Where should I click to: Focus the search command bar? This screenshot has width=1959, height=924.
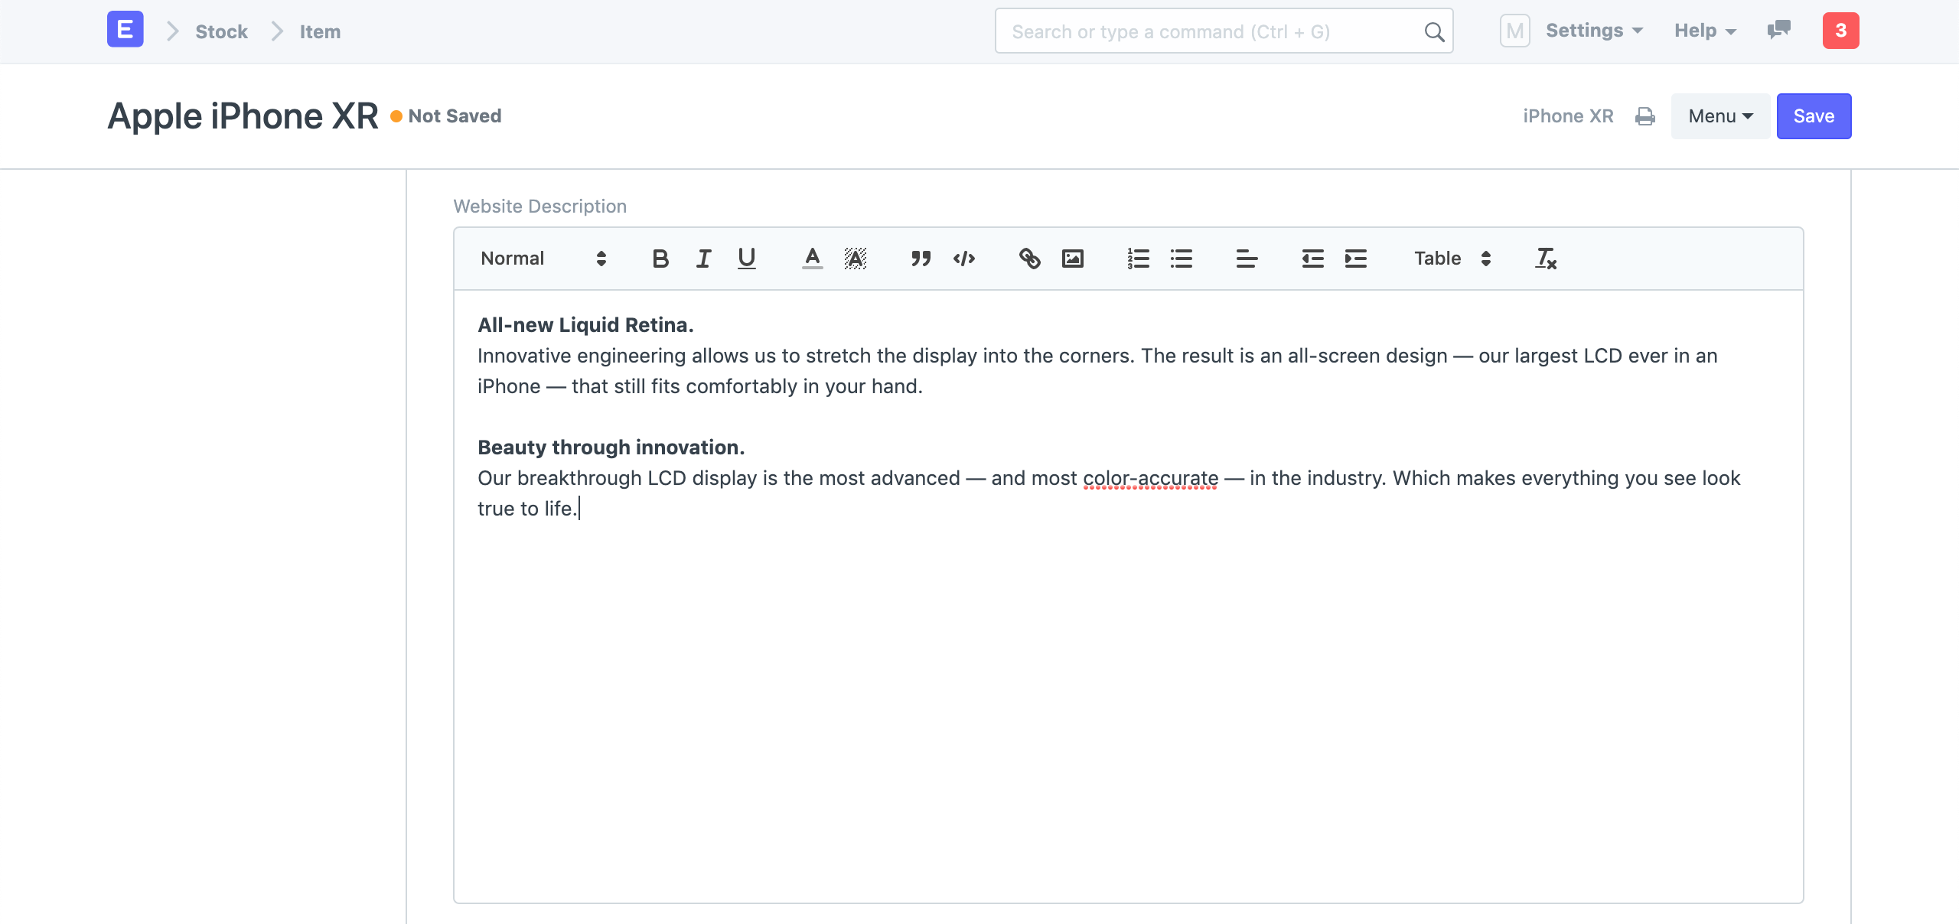pyautogui.click(x=1224, y=31)
